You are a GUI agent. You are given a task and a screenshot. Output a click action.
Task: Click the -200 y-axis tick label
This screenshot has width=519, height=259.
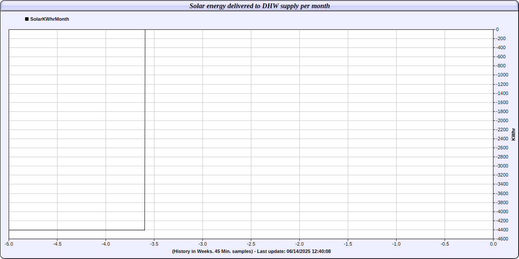(501, 38)
